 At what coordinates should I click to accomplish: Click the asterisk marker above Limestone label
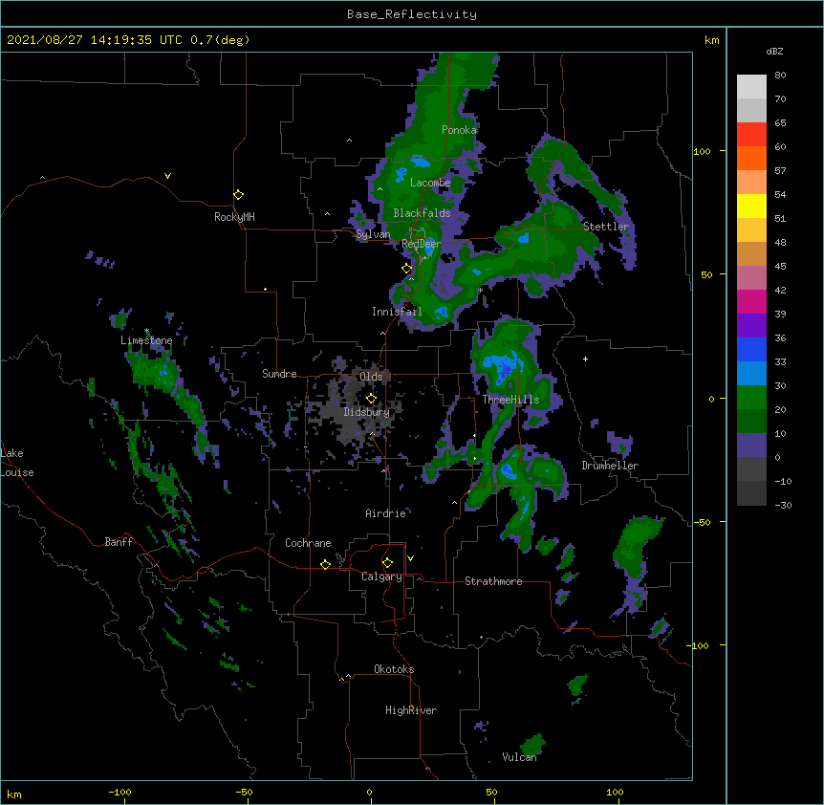click(x=146, y=331)
